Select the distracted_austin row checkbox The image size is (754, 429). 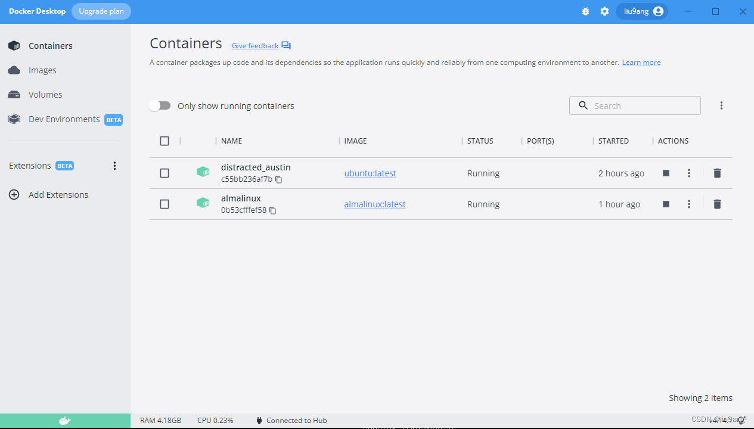click(165, 173)
